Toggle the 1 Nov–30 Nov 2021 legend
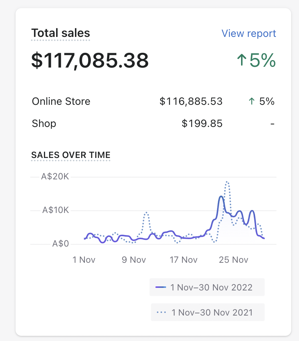The width and height of the screenshot is (299, 341). pos(208,313)
